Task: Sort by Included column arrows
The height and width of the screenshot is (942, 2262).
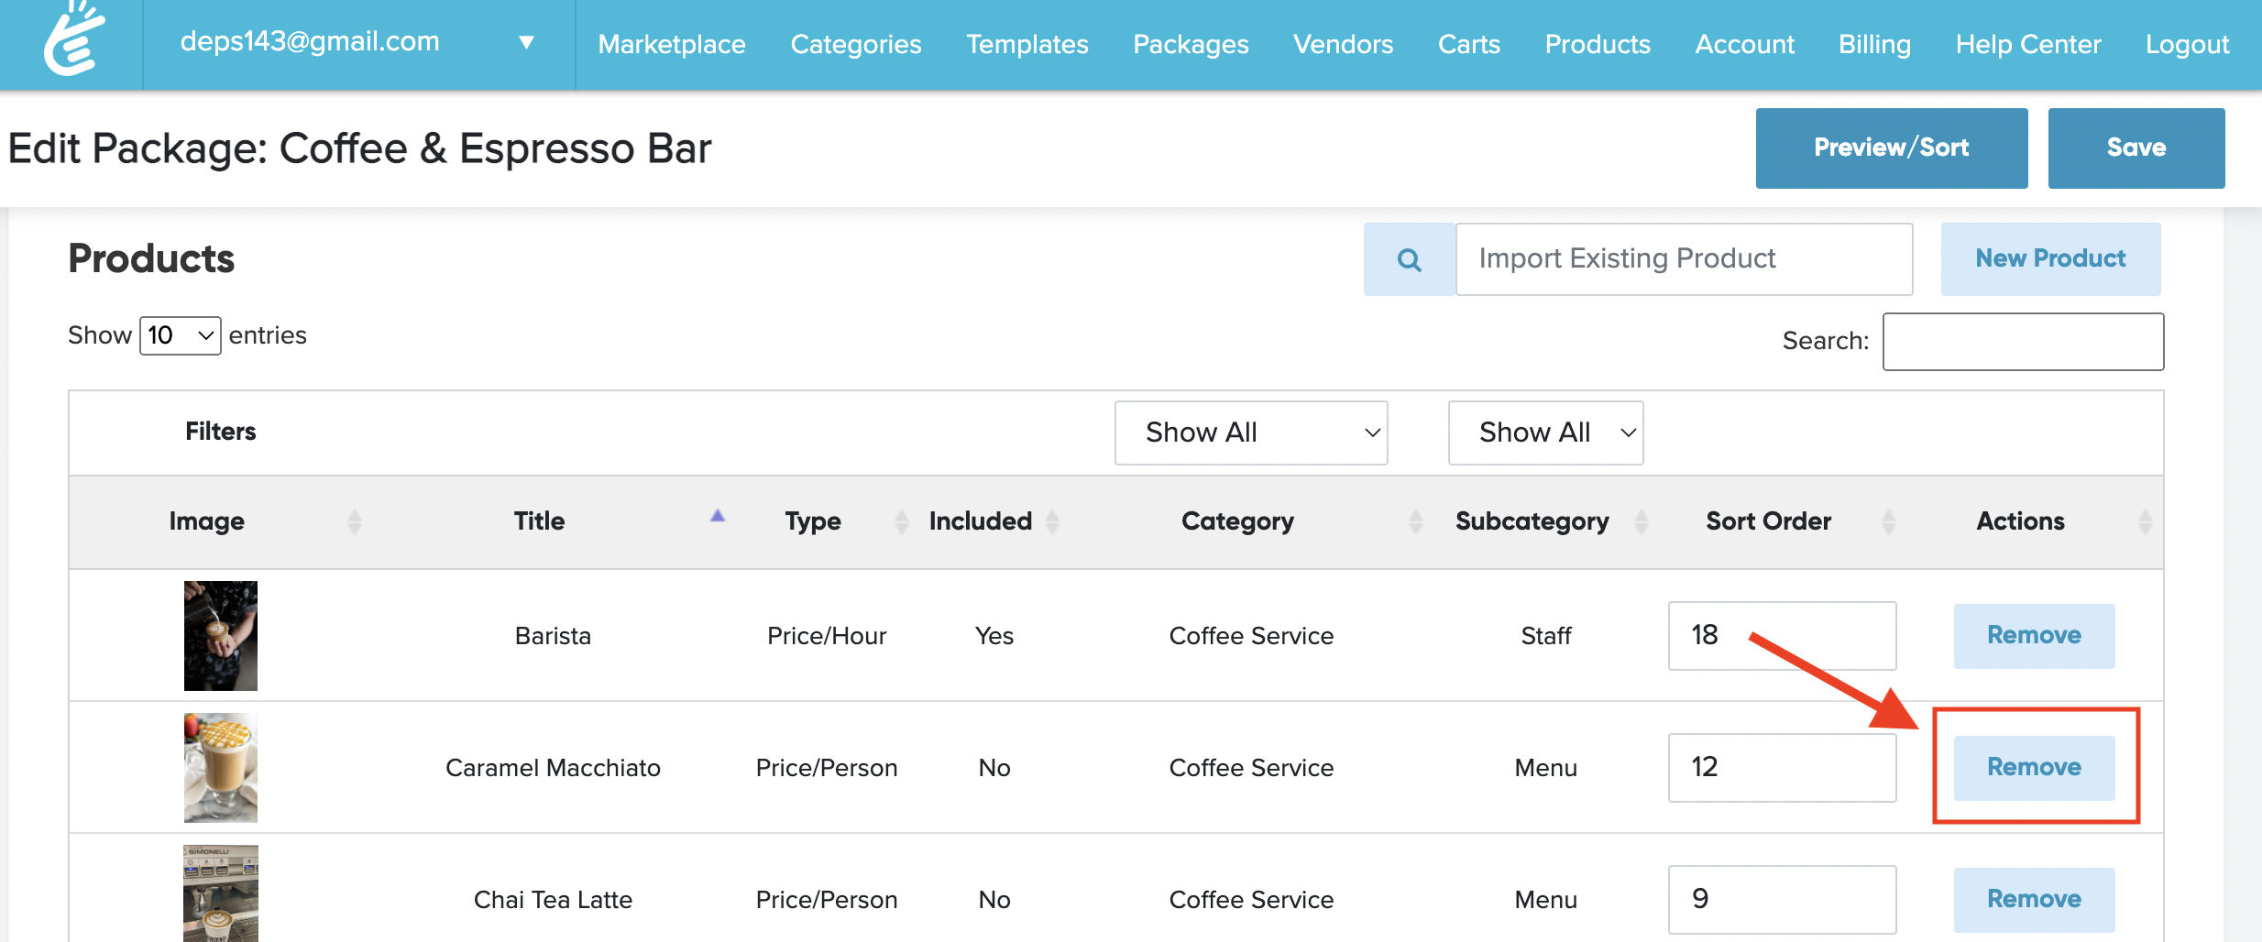Action: 1052,521
